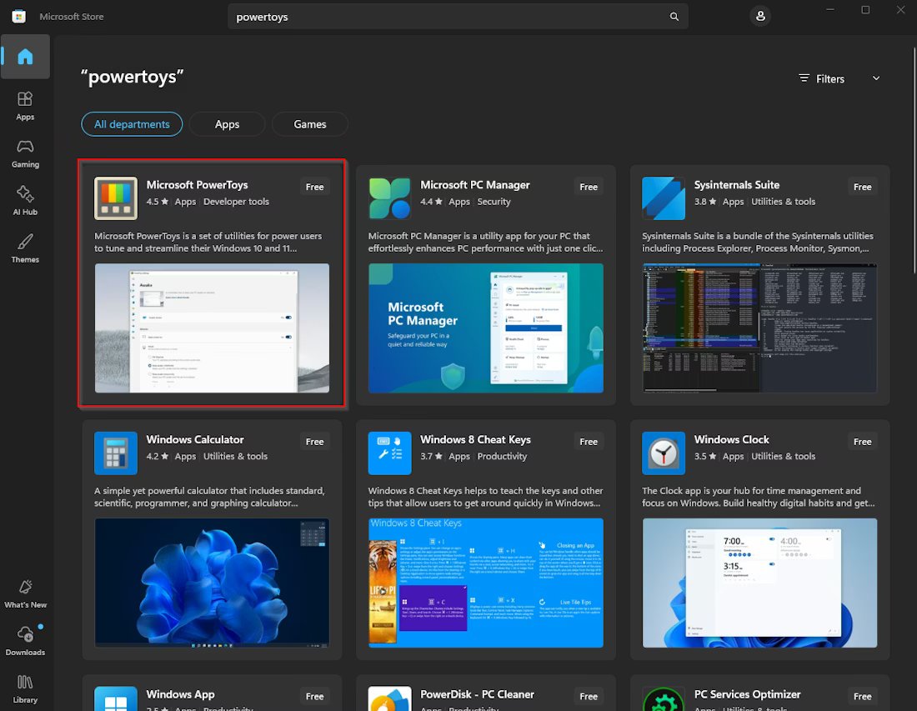Screen dimensions: 917x711
Task: Switch to the Games filter tab
Action: coord(309,124)
